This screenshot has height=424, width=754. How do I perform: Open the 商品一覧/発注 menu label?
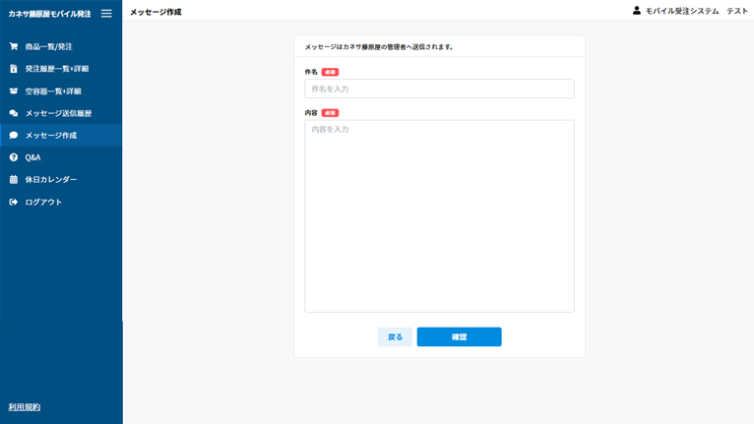[x=49, y=46]
